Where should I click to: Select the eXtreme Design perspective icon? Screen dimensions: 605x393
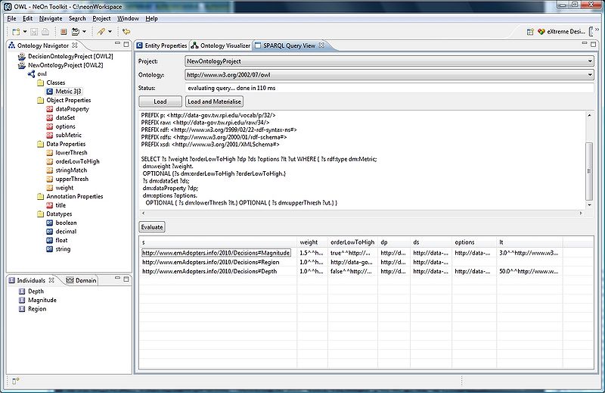541,32
